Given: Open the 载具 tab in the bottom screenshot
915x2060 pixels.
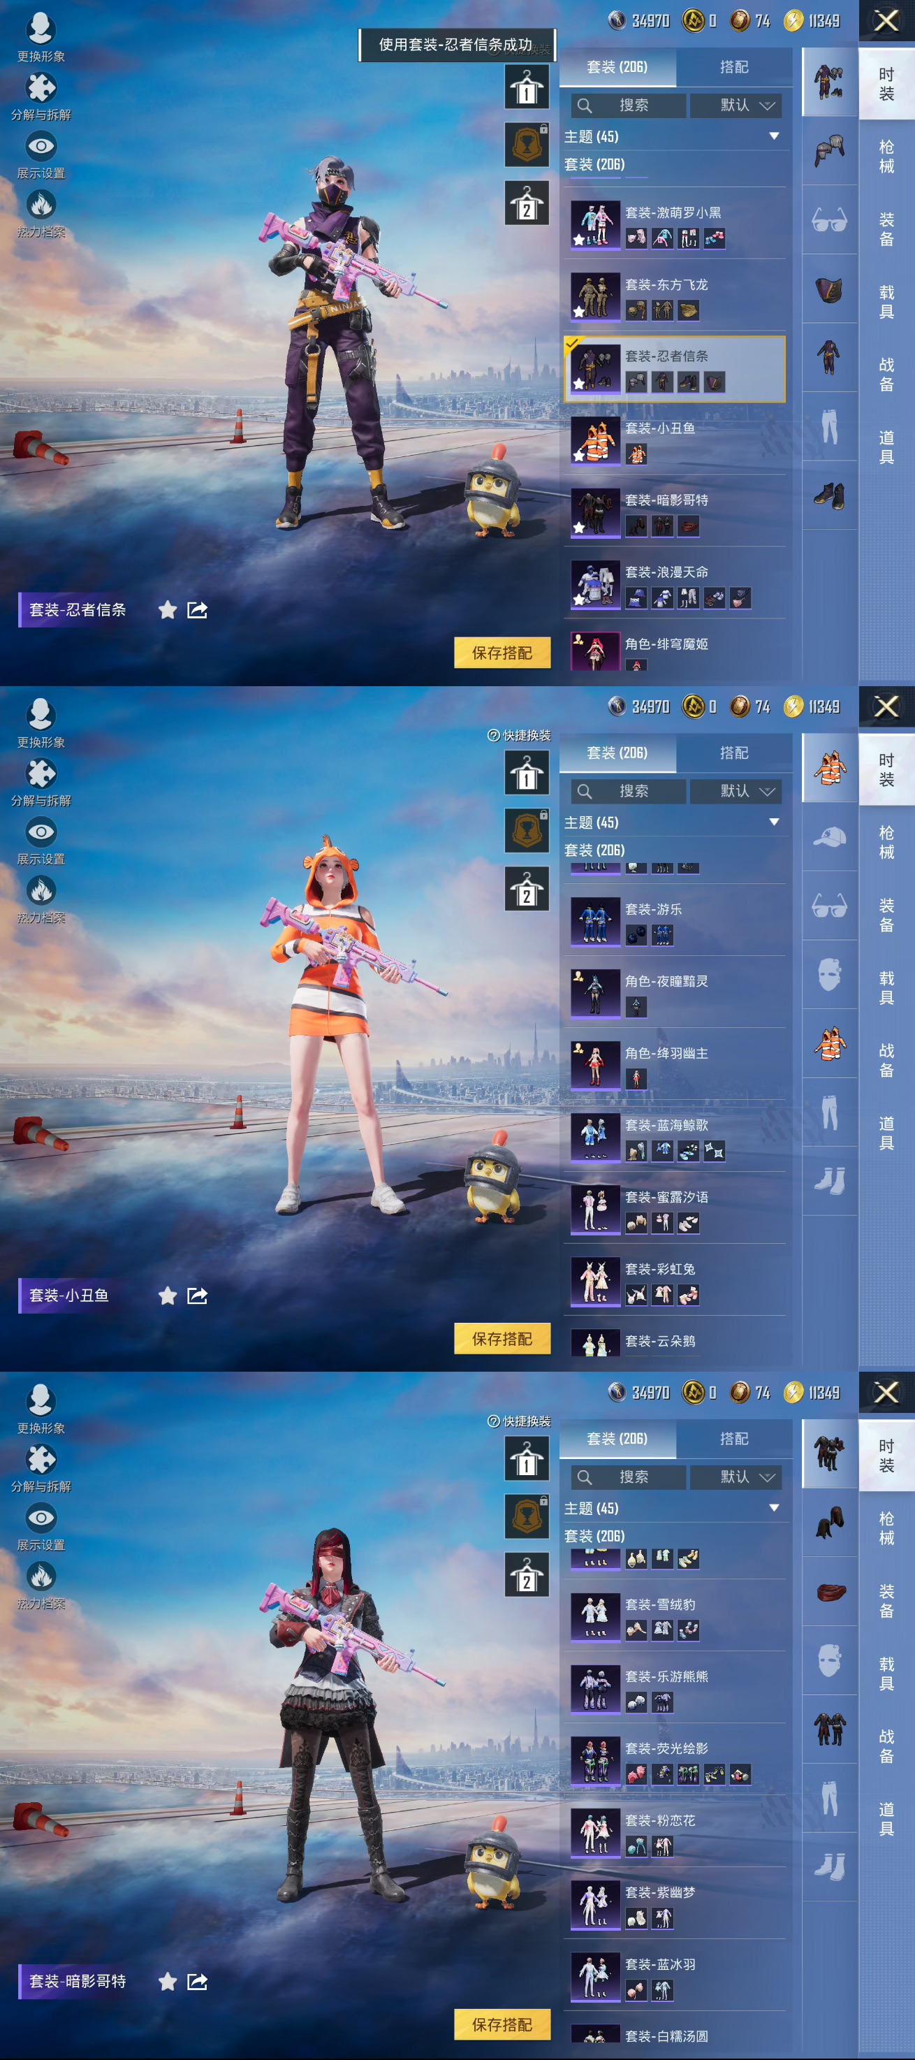Looking at the screenshot, I should click(887, 1674).
